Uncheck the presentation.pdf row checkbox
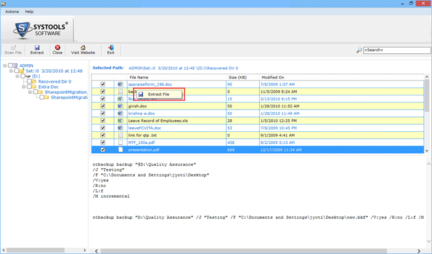This screenshot has height=254, width=432. coord(103,150)
